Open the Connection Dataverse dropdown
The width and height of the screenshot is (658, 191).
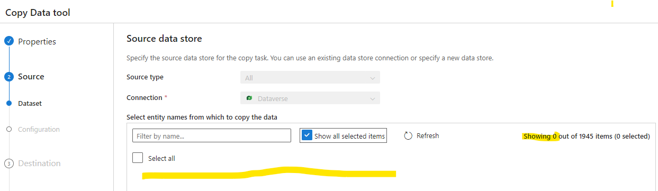click(310, 98)
